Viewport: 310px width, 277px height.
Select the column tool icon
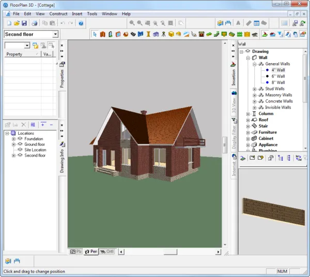coord(148,34)
